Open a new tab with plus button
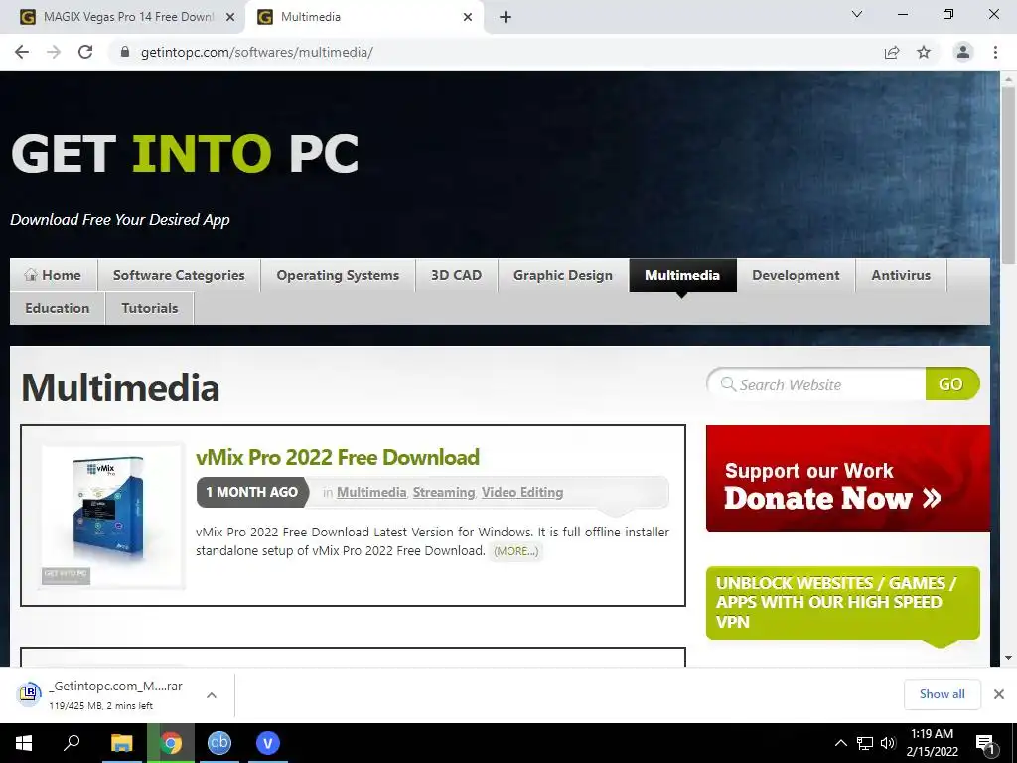1017x763 pixels. point(506,17)
